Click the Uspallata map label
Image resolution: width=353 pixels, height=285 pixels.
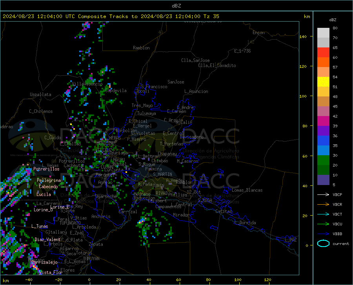pyautogui.click(x=40, y=94)
